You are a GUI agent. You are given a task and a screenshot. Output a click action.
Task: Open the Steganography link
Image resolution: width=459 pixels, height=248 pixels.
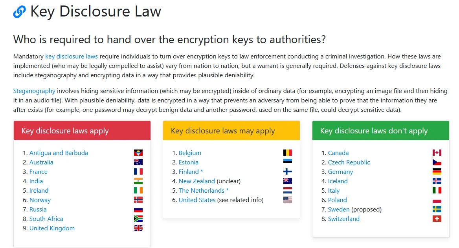click(x=34, y=91)
